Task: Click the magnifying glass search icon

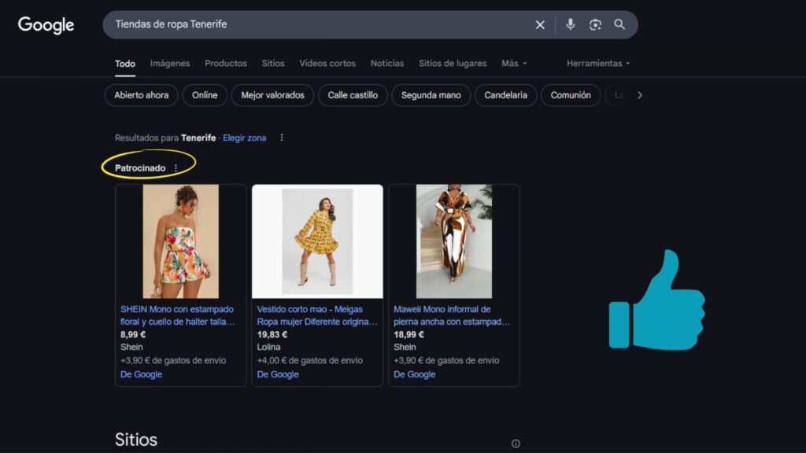Action: tap(619, 24)
